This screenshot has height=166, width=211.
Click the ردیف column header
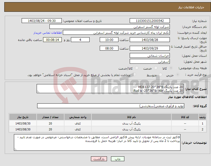(x=202, y=117)
